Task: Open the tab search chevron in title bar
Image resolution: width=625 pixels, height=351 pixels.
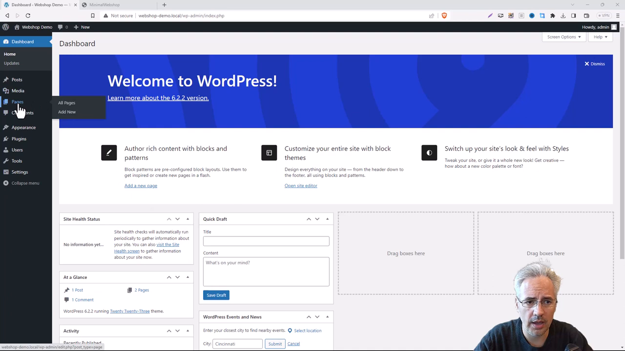Action: click(x=573, y=5)
